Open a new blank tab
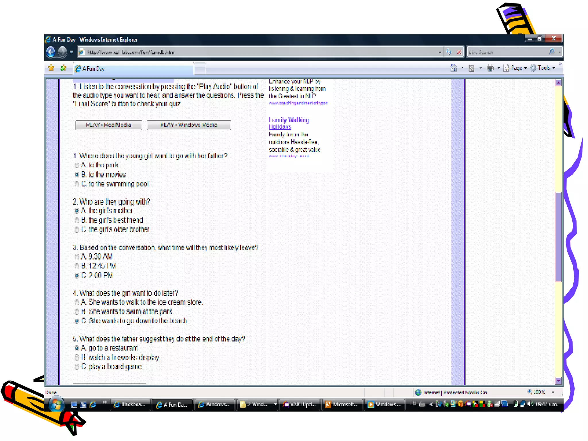The height and width of the screenshot is (441, 588). tap(200, 68)
